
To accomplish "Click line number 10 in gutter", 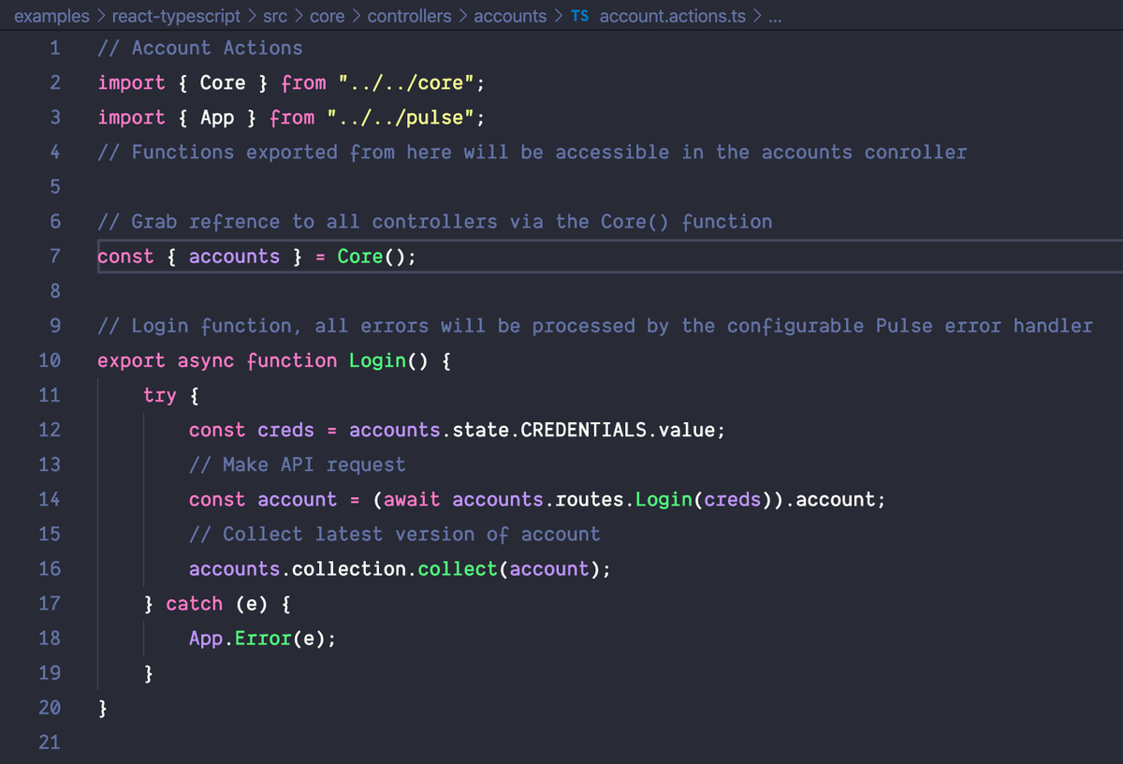I will 50,360.
